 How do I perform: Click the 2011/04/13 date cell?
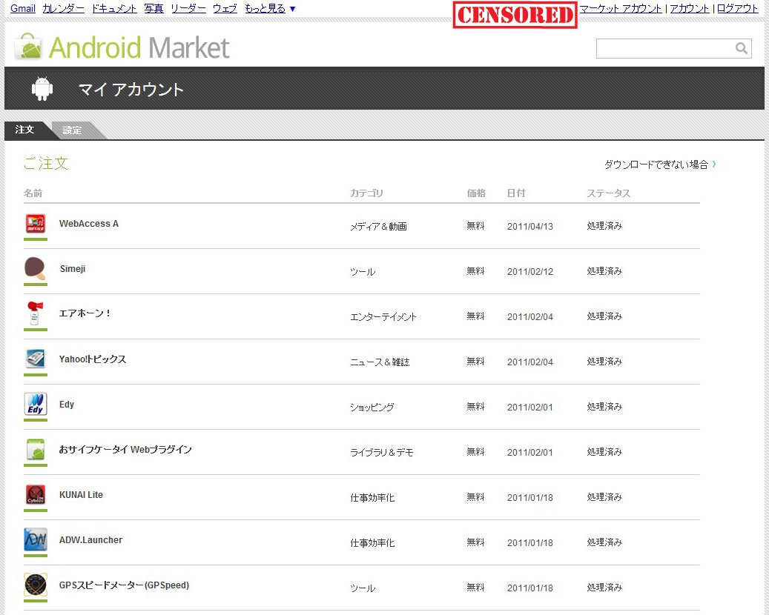coord(530,227)
